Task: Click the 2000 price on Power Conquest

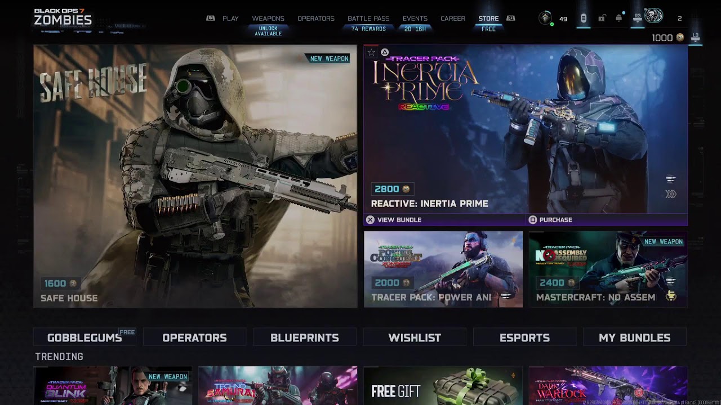Action: coord(387,283)
